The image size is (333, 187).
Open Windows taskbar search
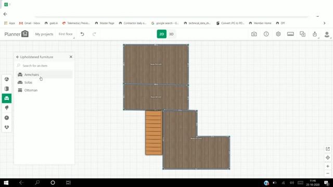click(x=37, y=182)
